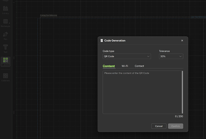Viewport: 206px width, 139px height.
Task: Cancel the code generation
Action: [x=159, y=126]
